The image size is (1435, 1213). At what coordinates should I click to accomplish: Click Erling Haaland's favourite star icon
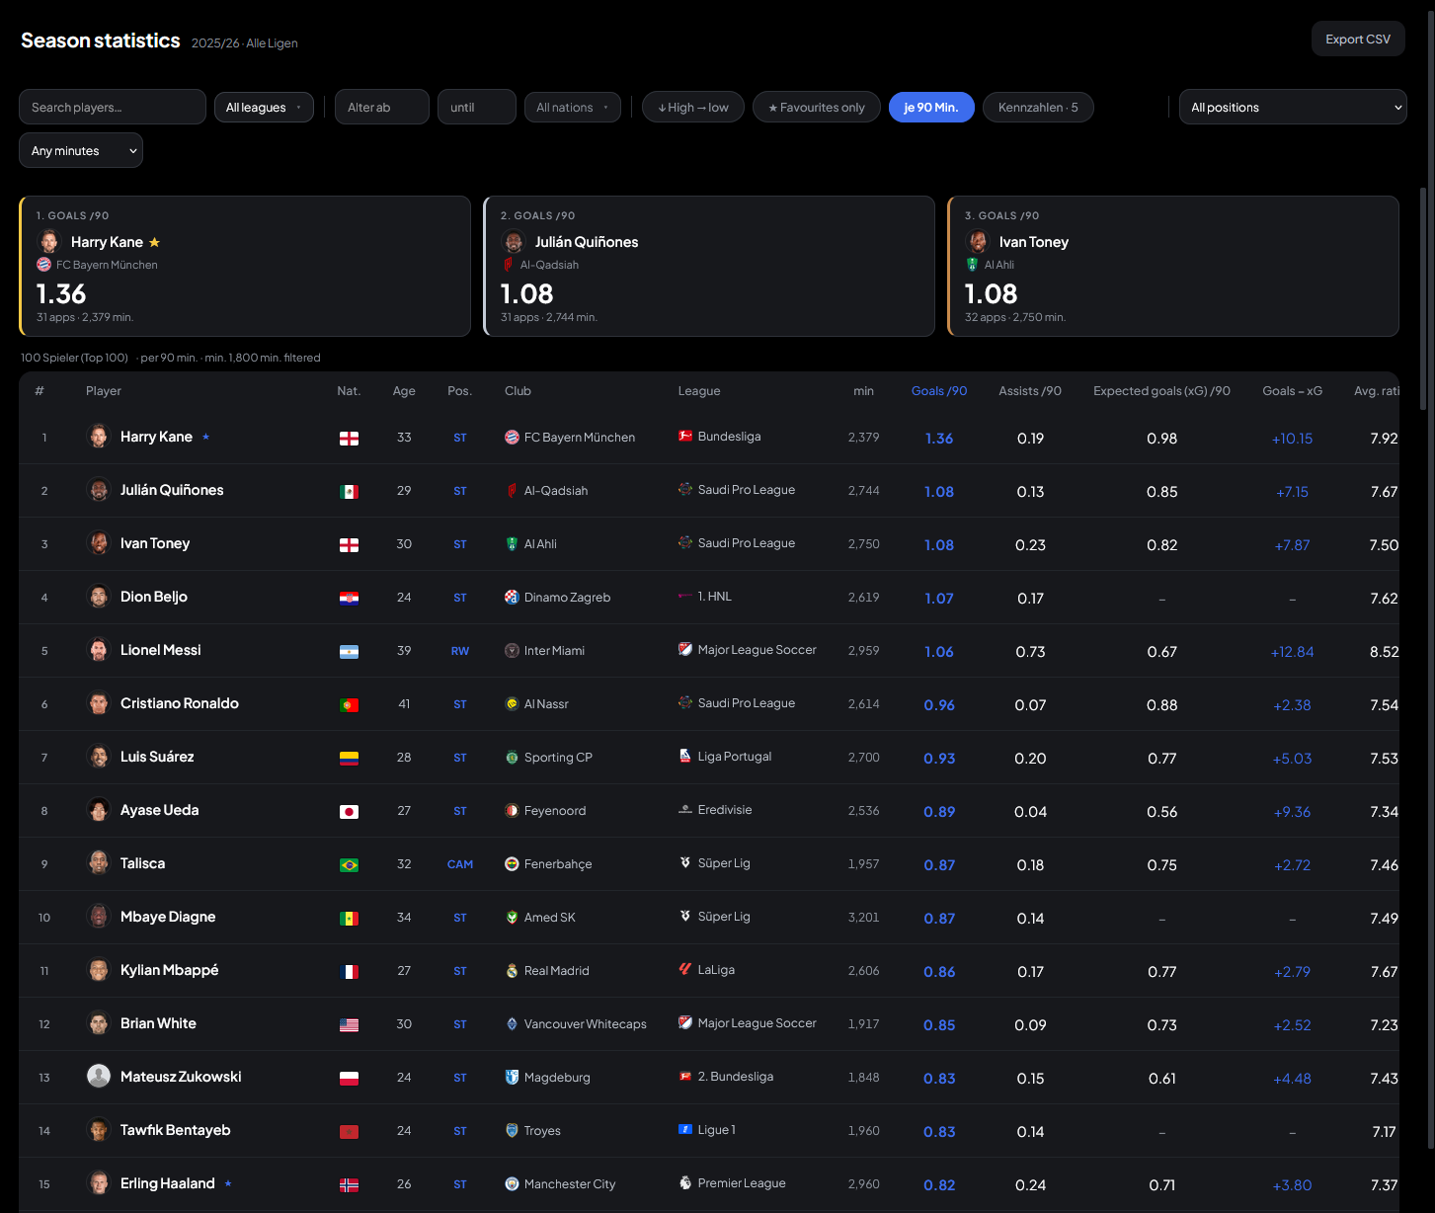tap(228, 1183)
